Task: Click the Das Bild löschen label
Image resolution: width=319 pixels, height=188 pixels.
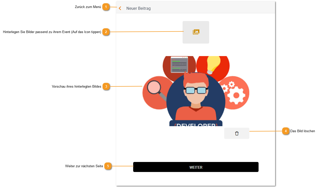Action: coord(303,131)
